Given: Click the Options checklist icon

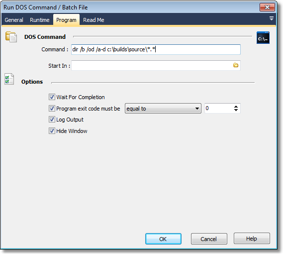Looking at the screenshot, I should tap(9, 79).
